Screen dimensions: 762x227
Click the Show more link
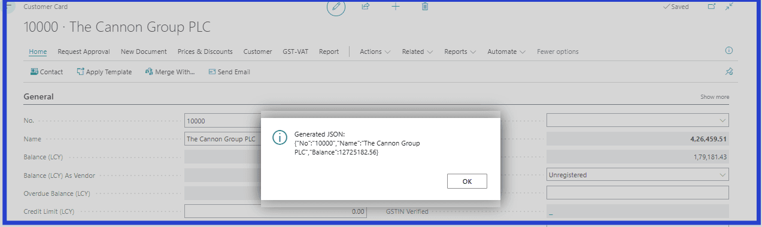715,97
